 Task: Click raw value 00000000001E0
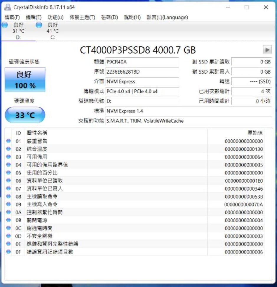point(244,181)
